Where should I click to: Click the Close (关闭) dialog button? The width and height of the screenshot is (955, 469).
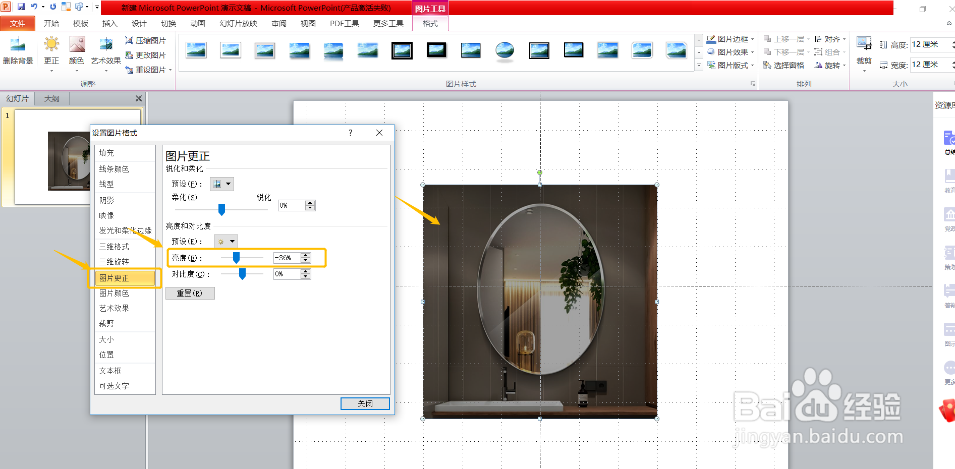pyautogui.click(x=365, y=403)
